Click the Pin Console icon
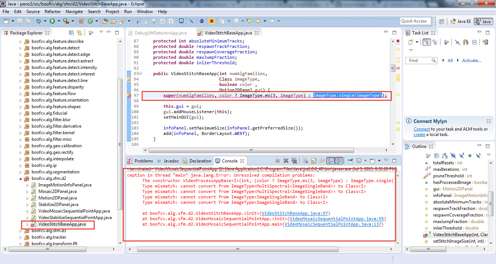This screenshot has height=264, width=496. coord(350,161)
